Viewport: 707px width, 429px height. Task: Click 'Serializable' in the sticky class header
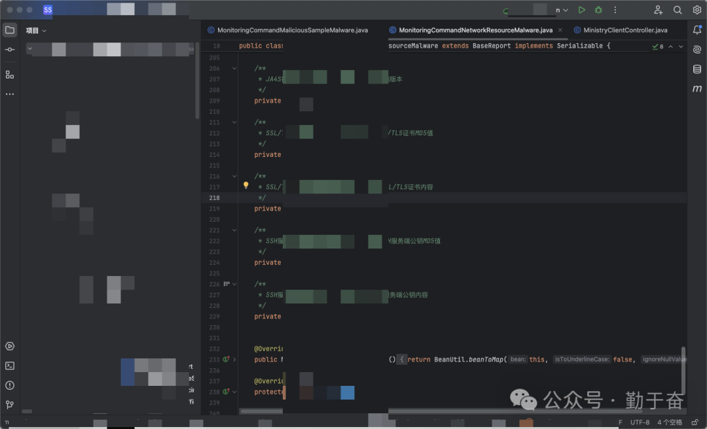(x=580, y=46)
